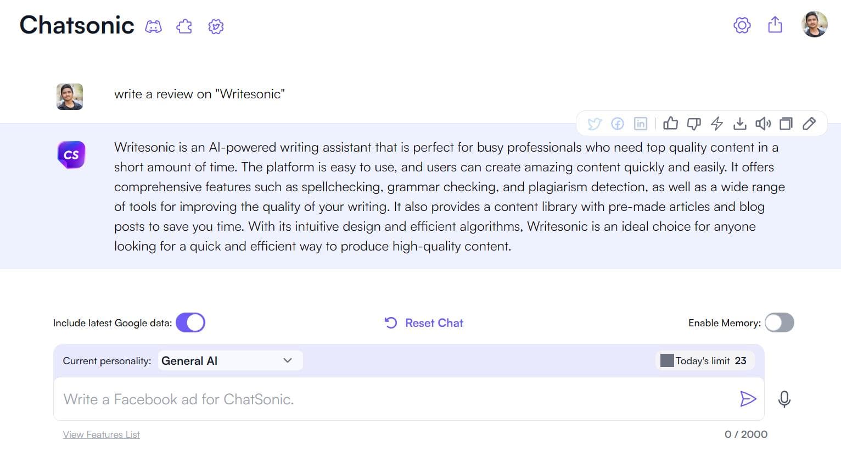Share response on LinkedIn
841x473 pixels.
click(x=640, y=124)
